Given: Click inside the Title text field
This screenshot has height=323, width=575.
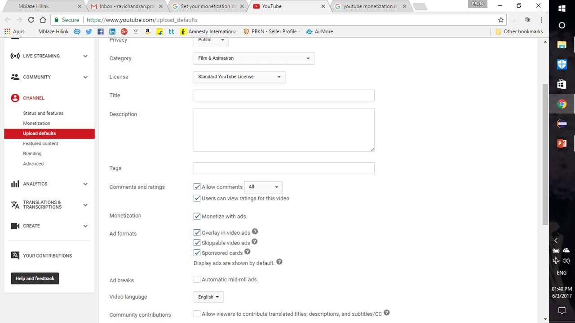Looking at the screenshot, I should (283, 96).
